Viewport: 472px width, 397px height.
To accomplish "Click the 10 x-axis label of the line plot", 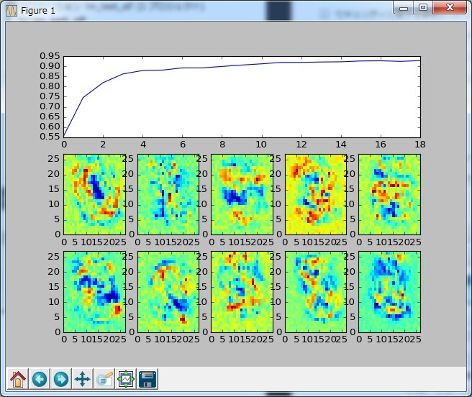I will [261, 145].
